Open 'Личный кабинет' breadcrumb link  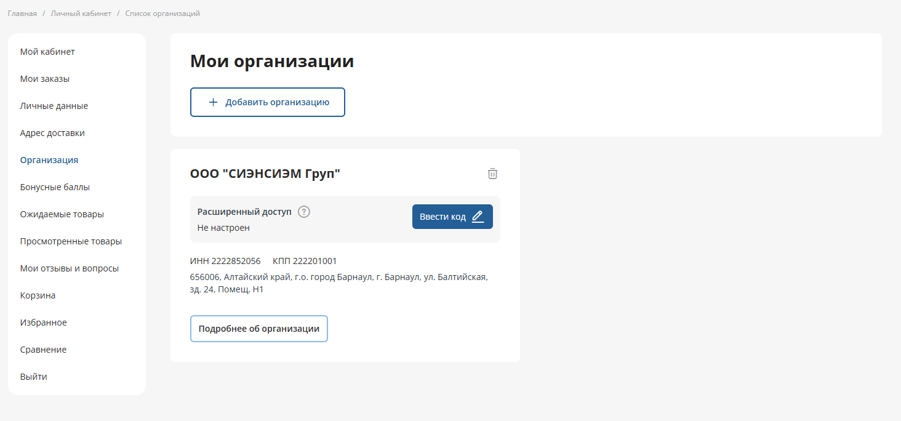click(81, 14)
